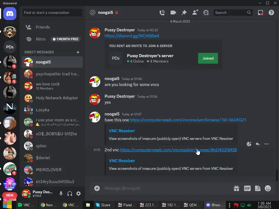Open more options on 2nd vnc message
Viewport: 279px width, 209px height.
[266, 144]
